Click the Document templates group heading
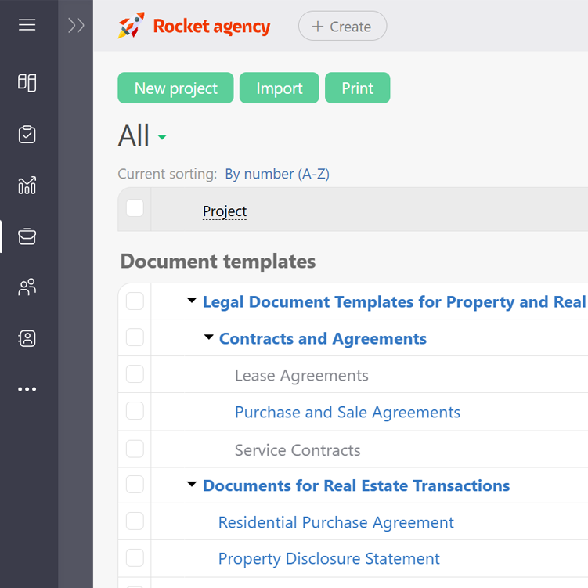Image resolution: width=588 pixels, height=588 pixels. (x=218, y=262)
